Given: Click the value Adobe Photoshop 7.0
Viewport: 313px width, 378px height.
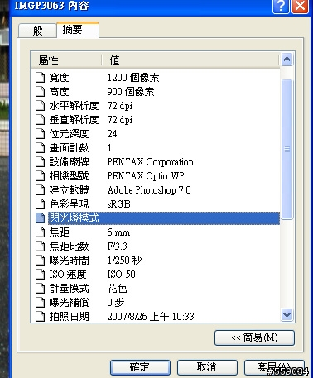Looking at the screenshot, I should point(149,190).
